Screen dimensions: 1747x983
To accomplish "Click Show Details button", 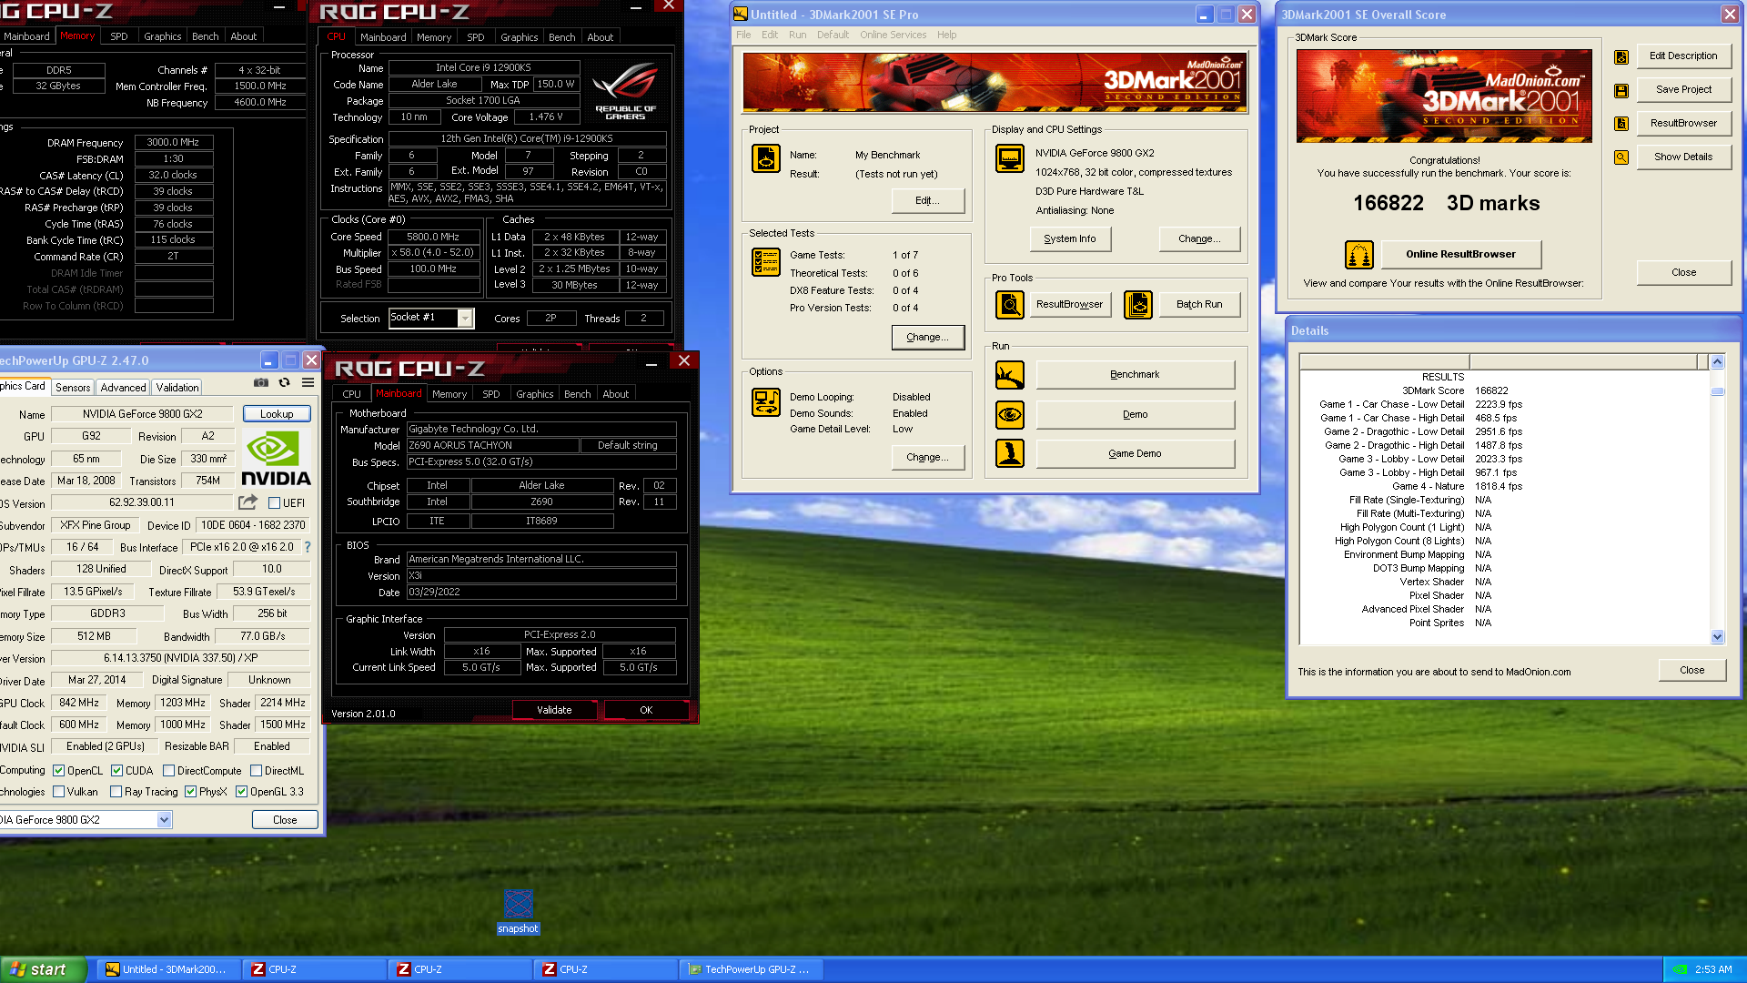I will [x=1682, y=157].
